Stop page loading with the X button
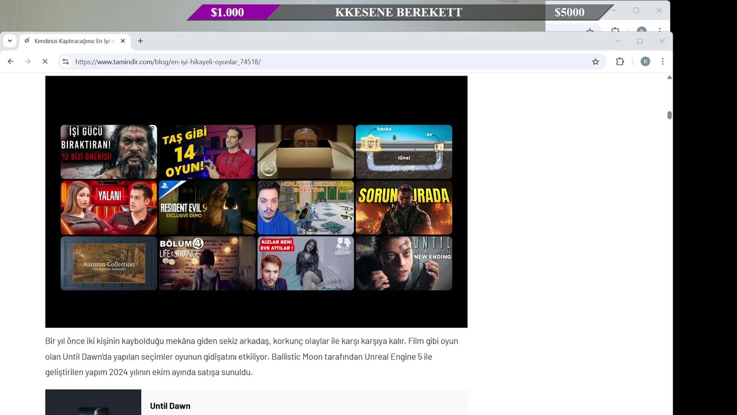The image size is (737, 415). (45, 62)
